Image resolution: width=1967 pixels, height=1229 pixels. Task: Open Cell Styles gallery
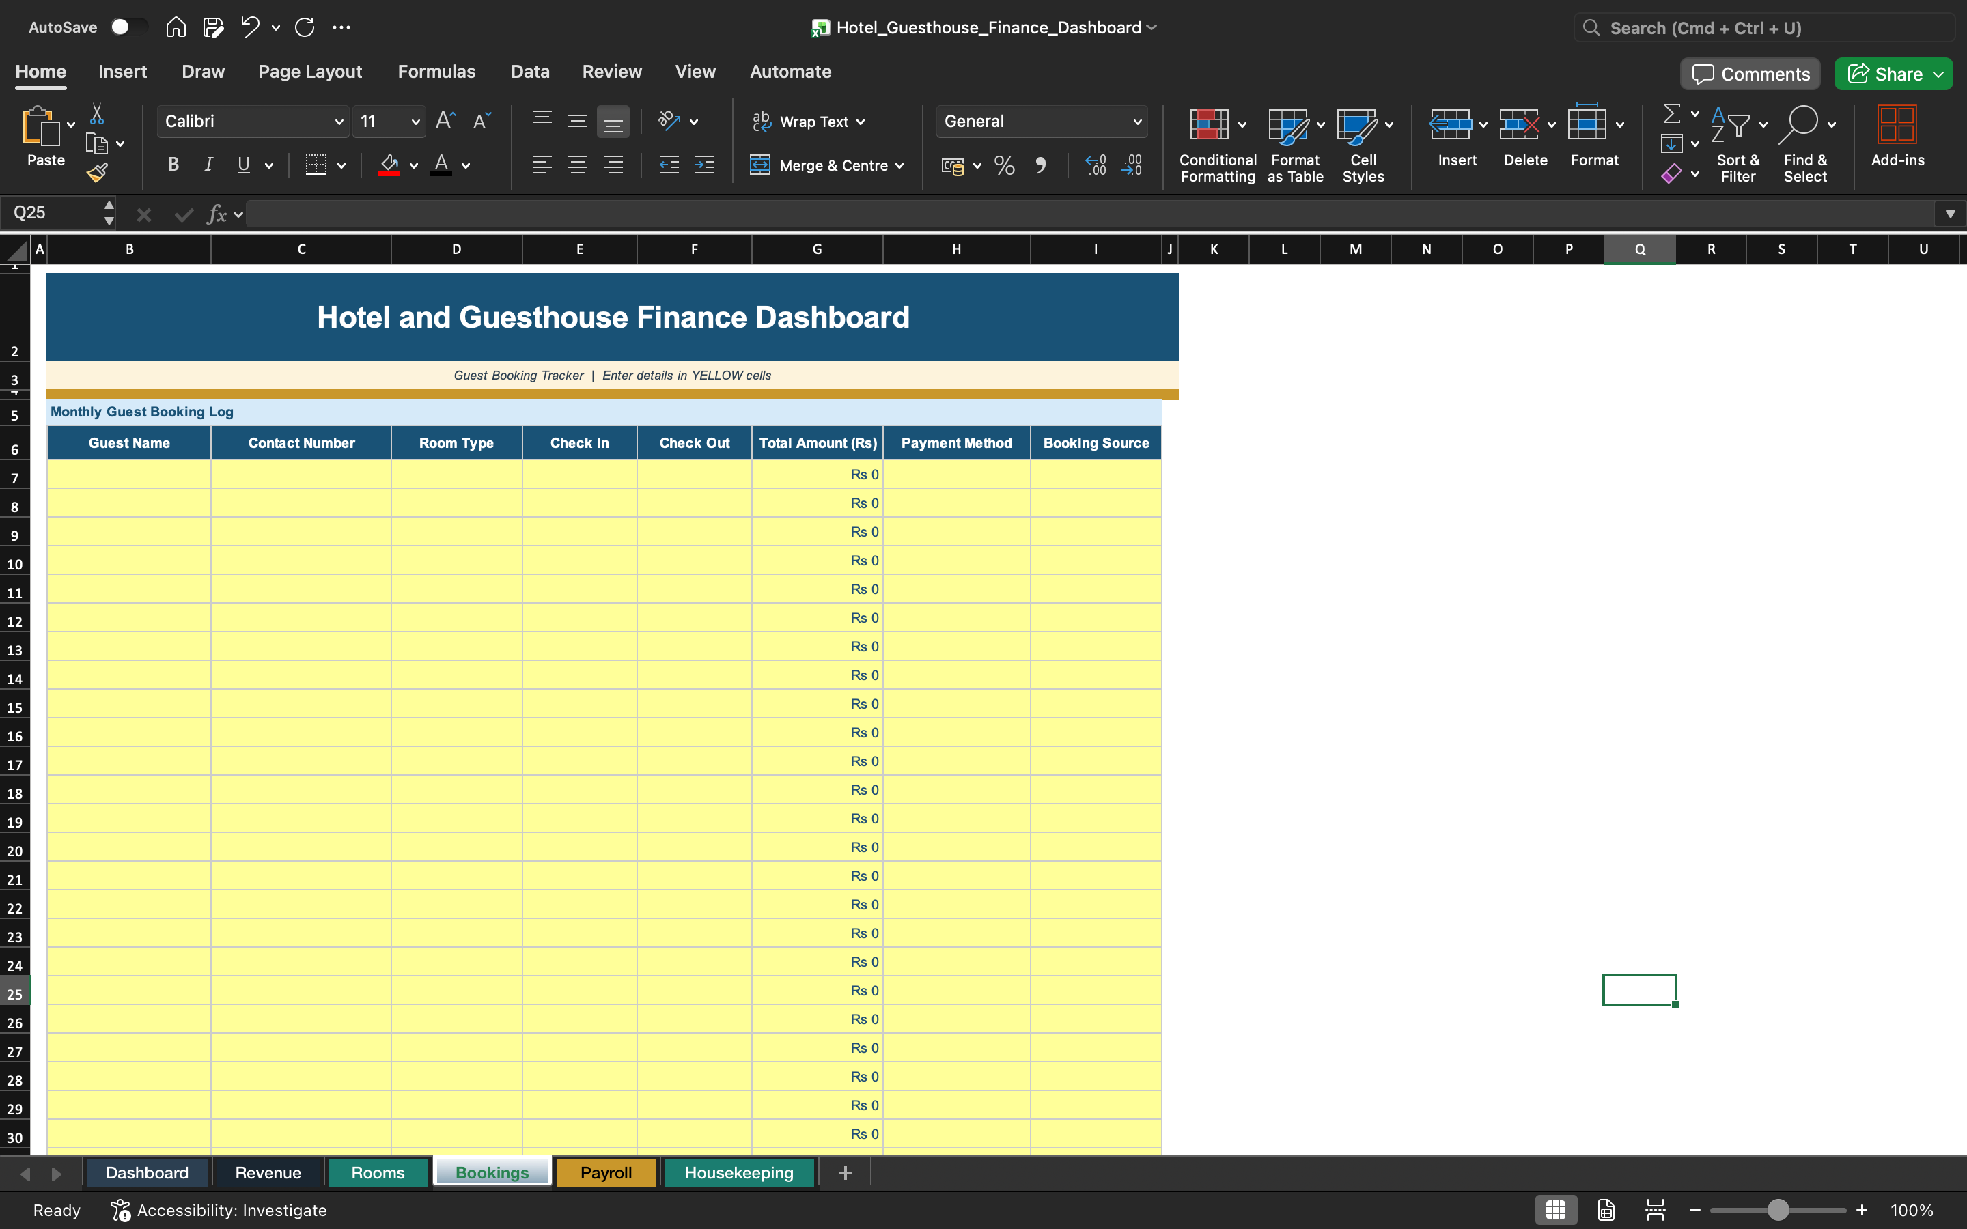coord(1364,145)
